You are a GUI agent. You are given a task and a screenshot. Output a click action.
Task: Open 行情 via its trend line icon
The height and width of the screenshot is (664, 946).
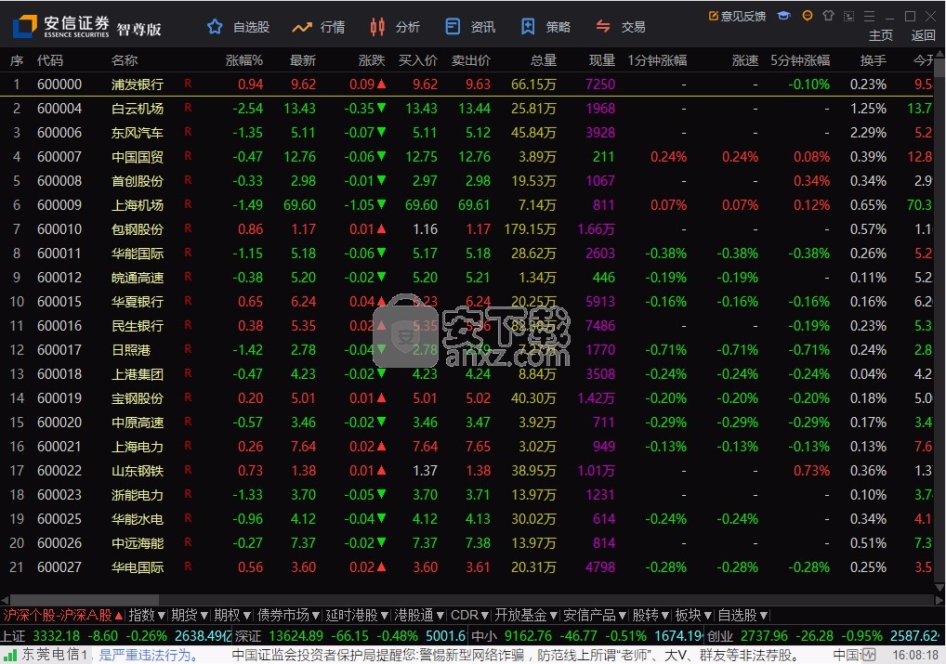[302, 27]
